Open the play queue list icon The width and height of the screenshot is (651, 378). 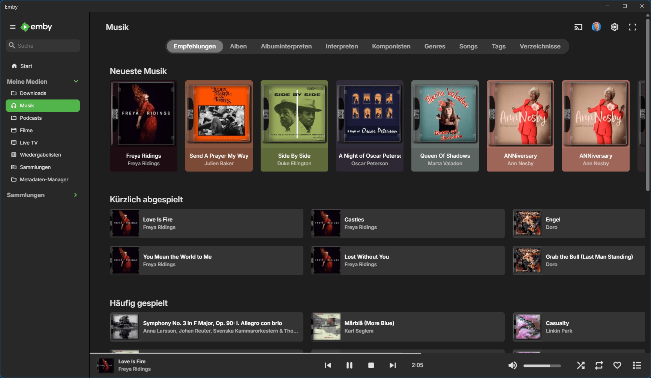[x=637, y=365]
